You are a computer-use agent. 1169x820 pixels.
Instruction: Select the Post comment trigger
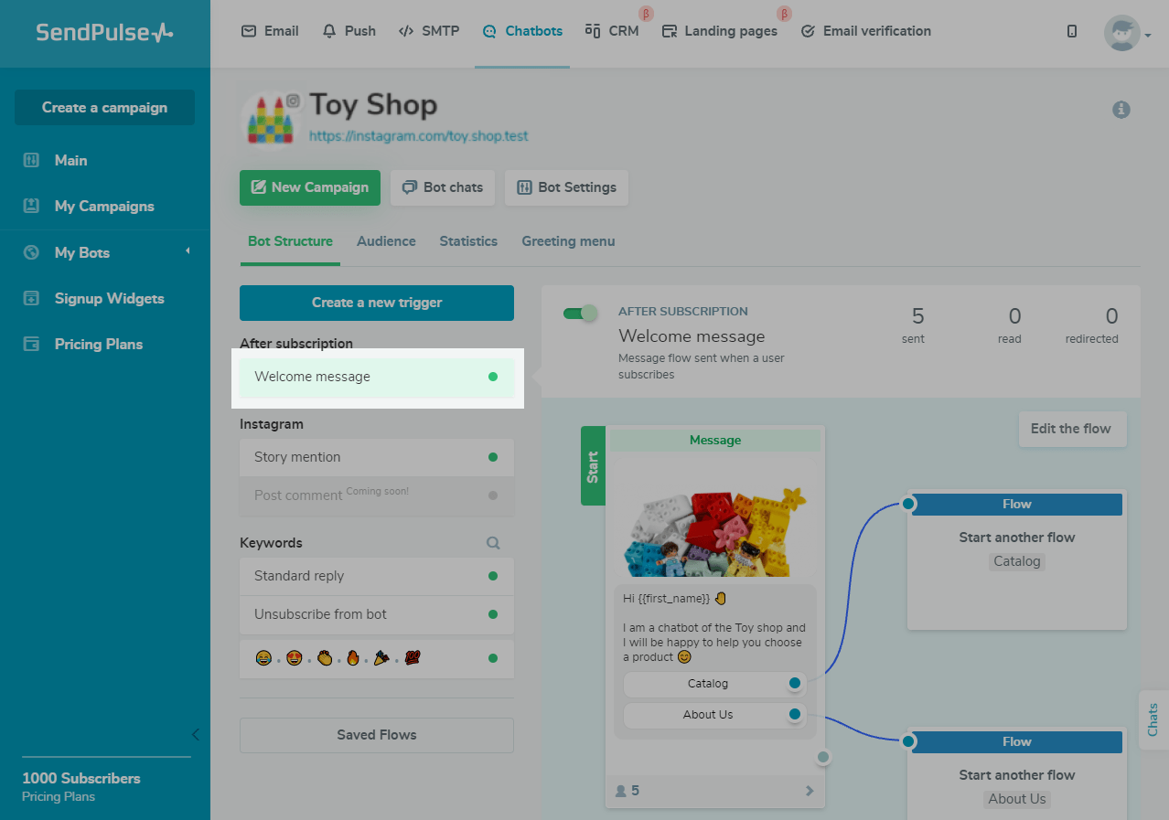coord(377,495)
